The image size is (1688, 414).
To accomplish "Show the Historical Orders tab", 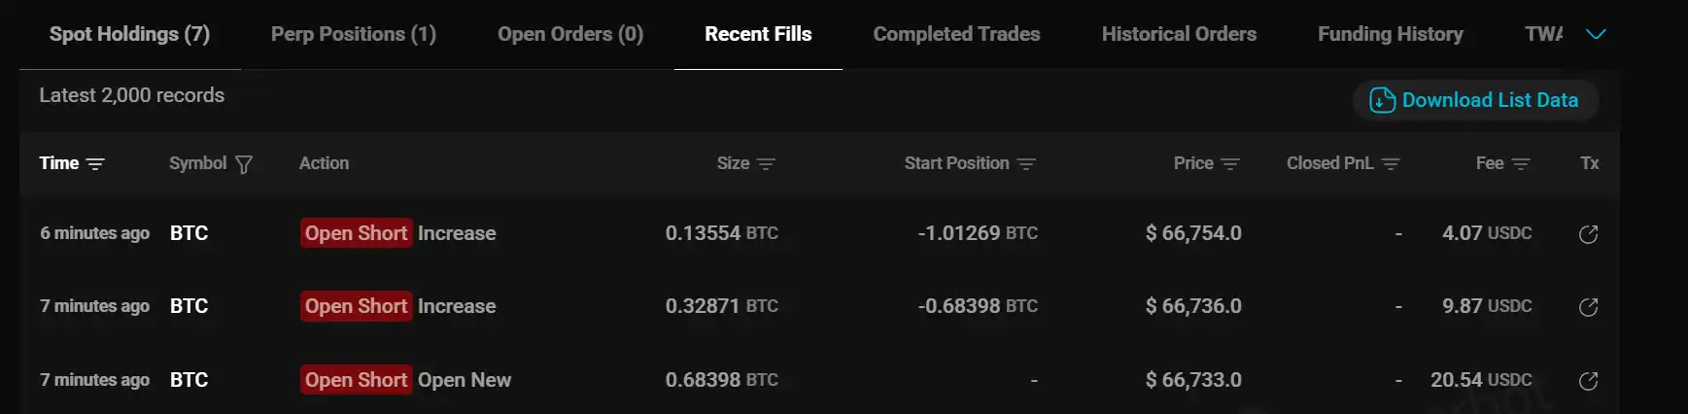I will point(1179,34).
